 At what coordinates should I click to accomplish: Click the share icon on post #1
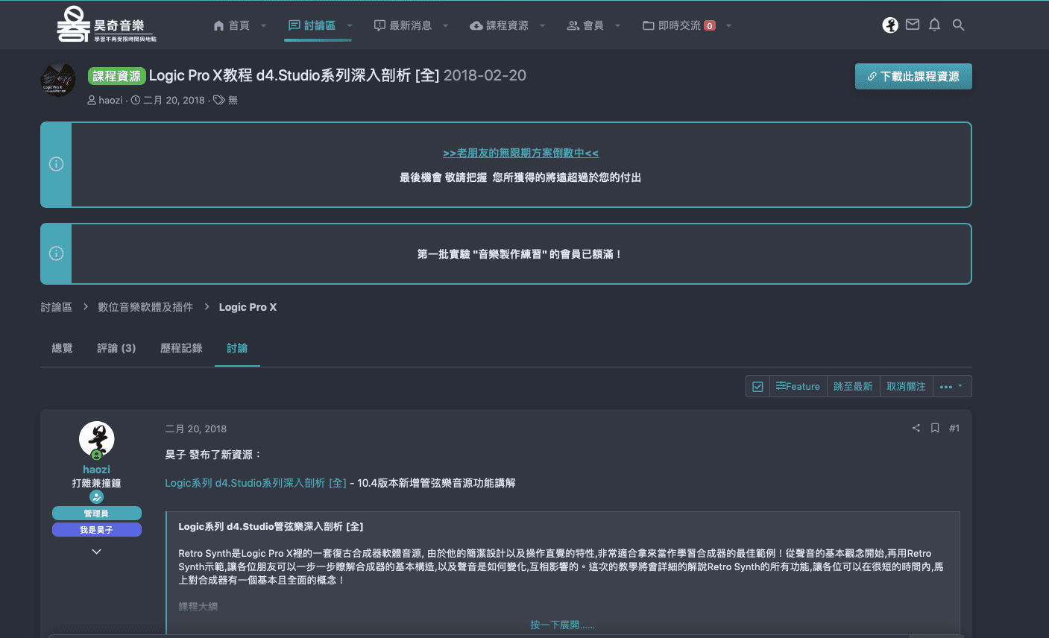(916, 428)
